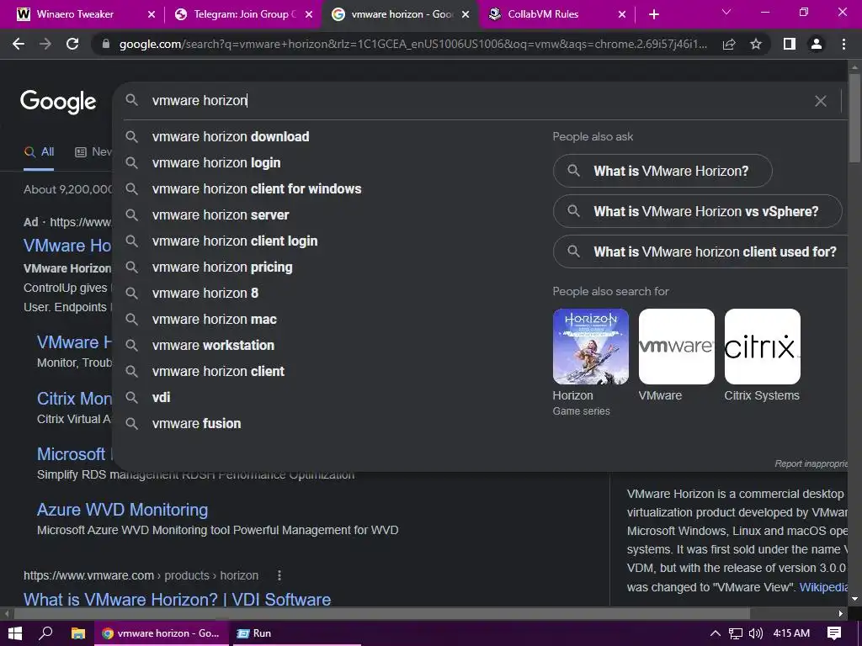Open What is VMware Horizon VDI Software result

point(177,599)
